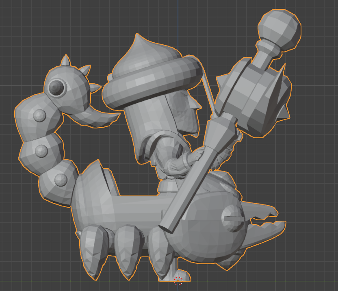Click the middle stud on the scorpion tail
The width and height of the screenshot is (338, 291).
pos(41,151)
